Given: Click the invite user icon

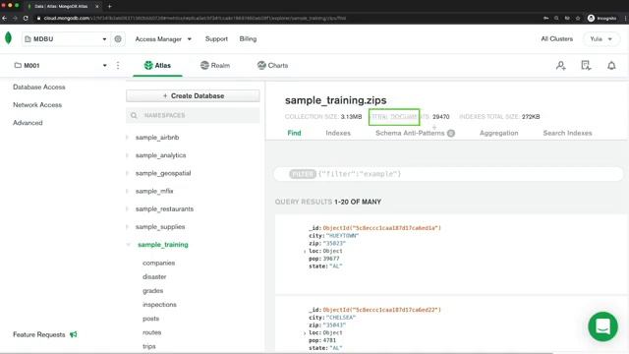Looking at the screenshot, I should 561,66.
